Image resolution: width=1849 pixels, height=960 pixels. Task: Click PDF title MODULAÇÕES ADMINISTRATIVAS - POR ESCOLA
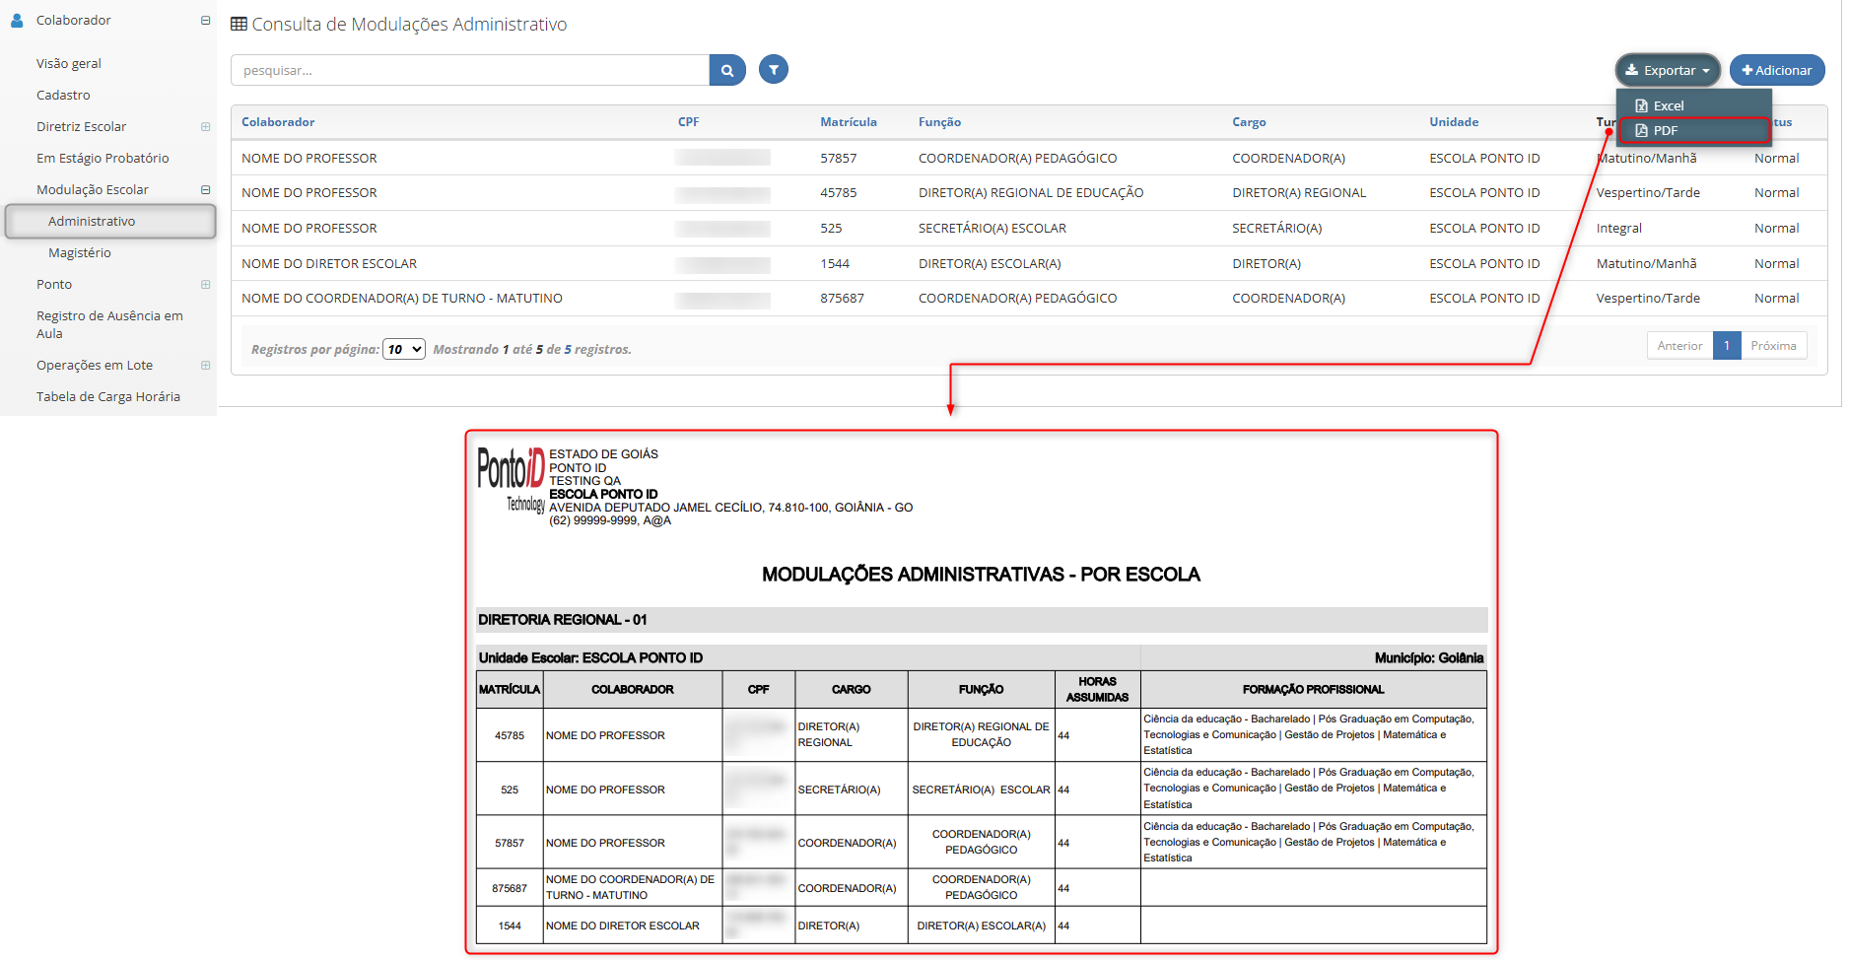[981, 575]
